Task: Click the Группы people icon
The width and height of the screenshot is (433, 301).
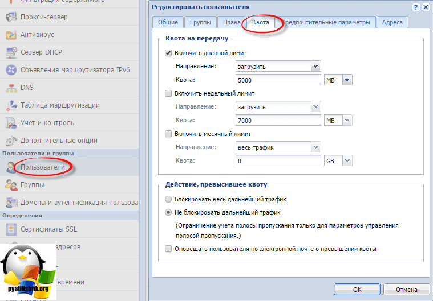Action: pos(11,185)
